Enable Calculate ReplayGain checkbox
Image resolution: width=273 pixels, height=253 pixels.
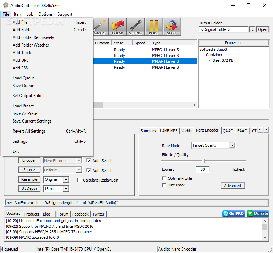(79, 180)
